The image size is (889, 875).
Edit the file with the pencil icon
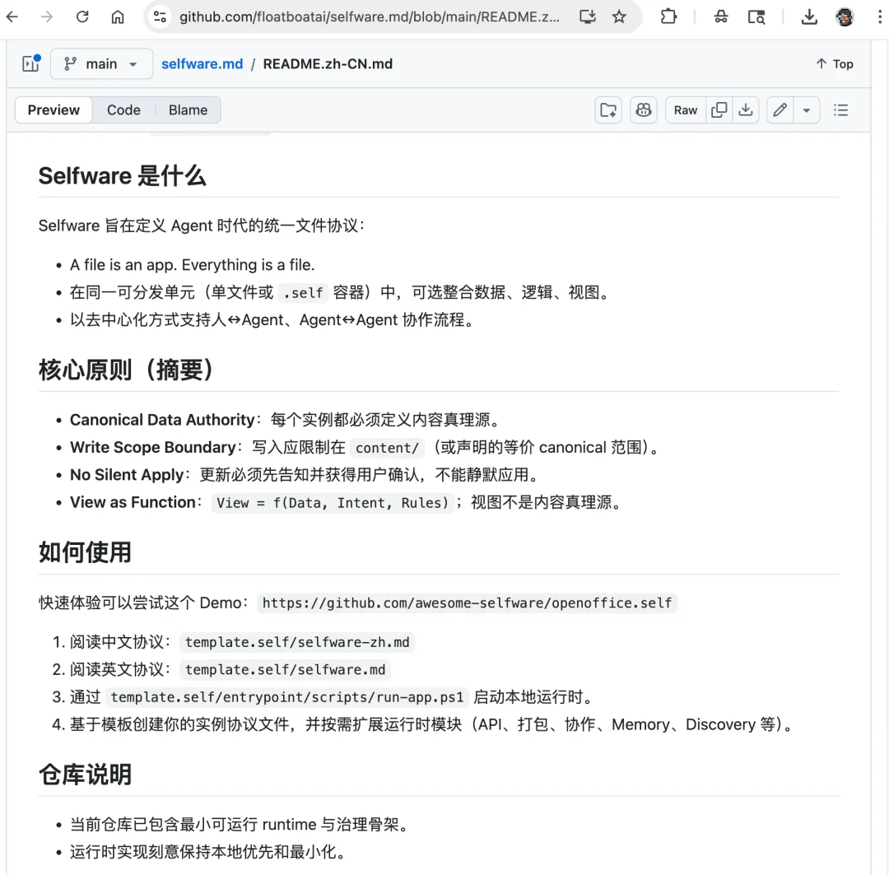pyautogui.click(x=779, y=109)
